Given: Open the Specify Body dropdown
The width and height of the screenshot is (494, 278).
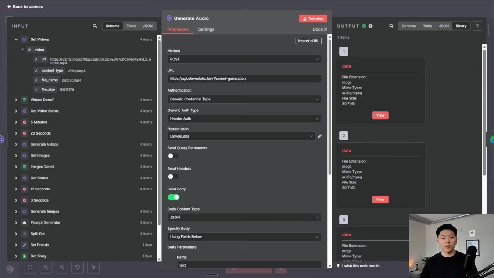Looking at the screenshot, I should click(x=244, y=237).
